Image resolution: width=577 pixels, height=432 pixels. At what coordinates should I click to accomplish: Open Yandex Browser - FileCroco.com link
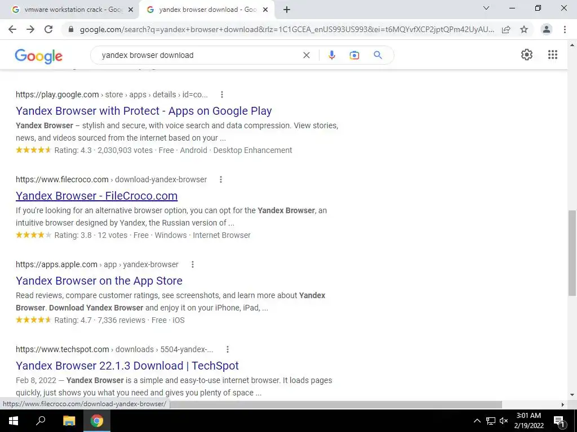pos(97,196)
